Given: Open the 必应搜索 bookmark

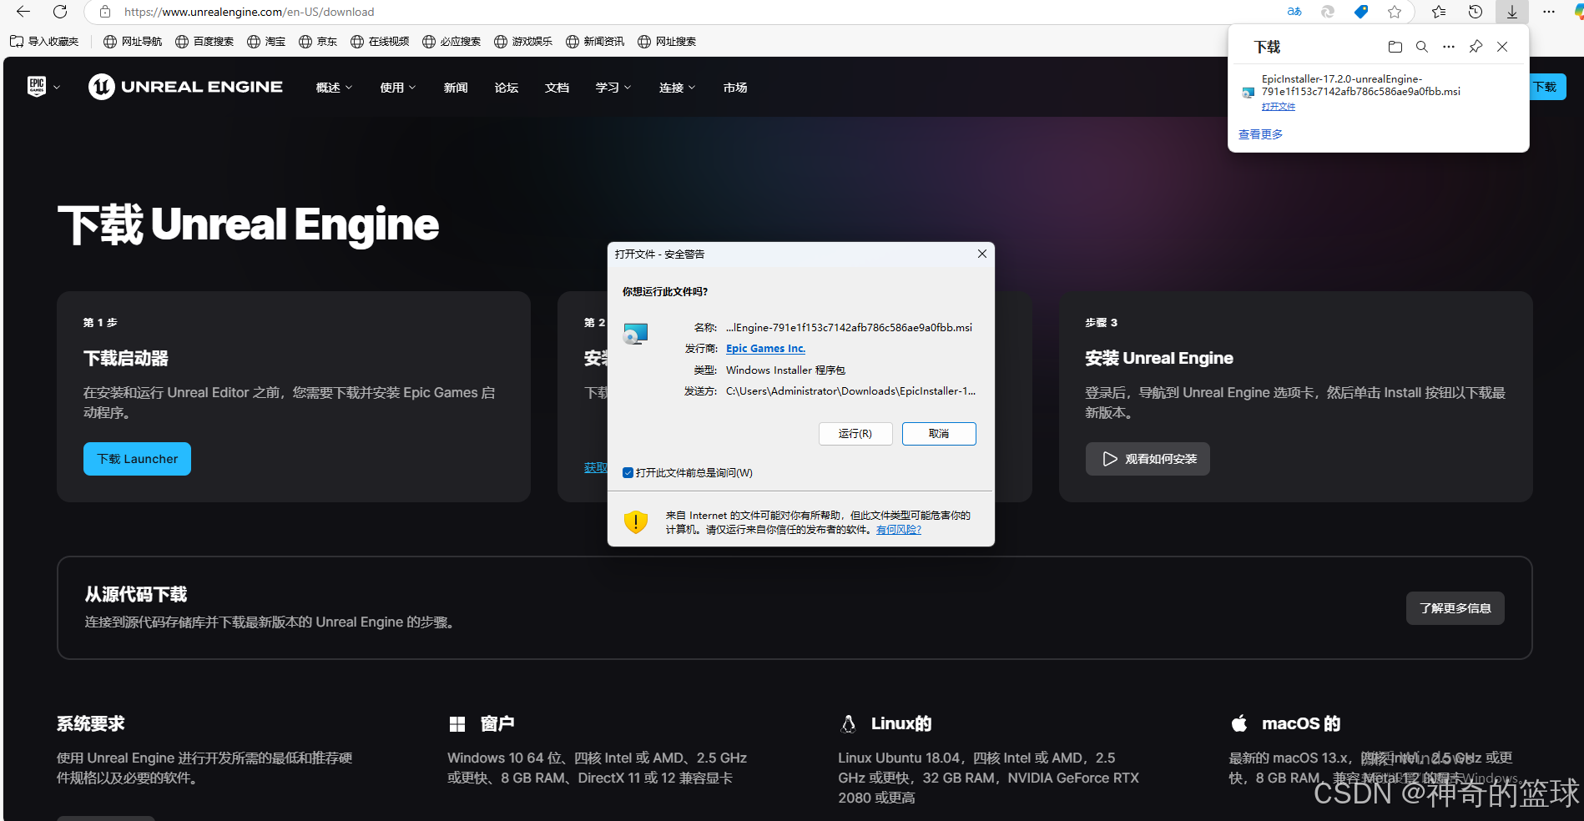Looking at the screenshot, I should (x=451, y=42).
